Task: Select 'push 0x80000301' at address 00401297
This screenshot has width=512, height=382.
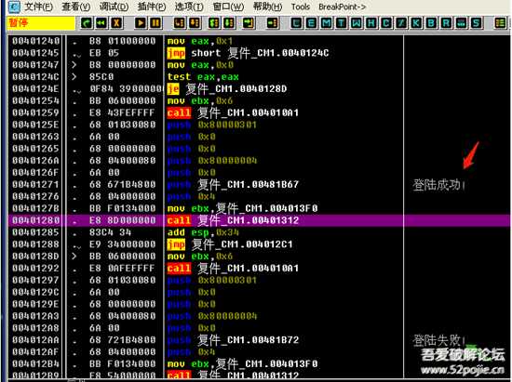Action: click(x=211, y=281)
